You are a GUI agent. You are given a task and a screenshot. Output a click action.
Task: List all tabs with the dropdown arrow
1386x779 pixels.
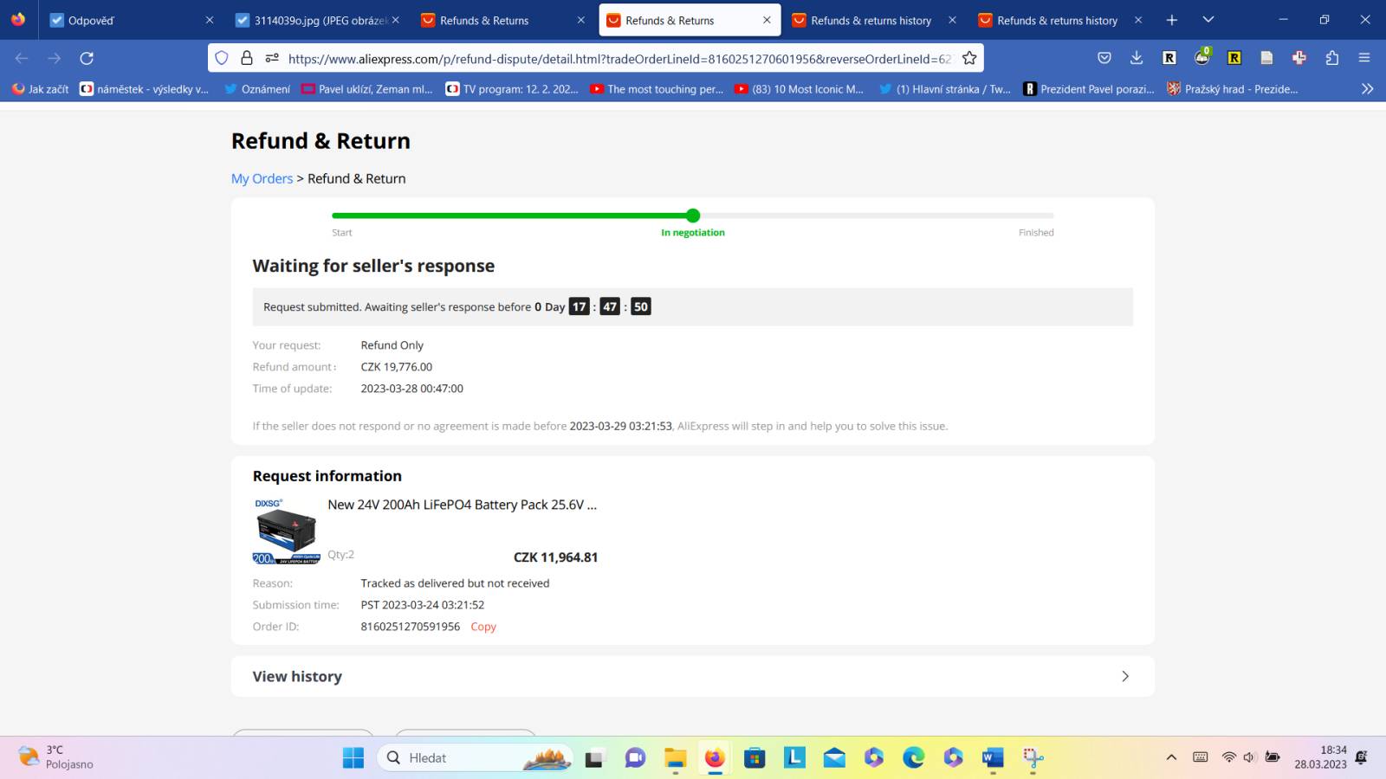click(x=1208, y=20)
